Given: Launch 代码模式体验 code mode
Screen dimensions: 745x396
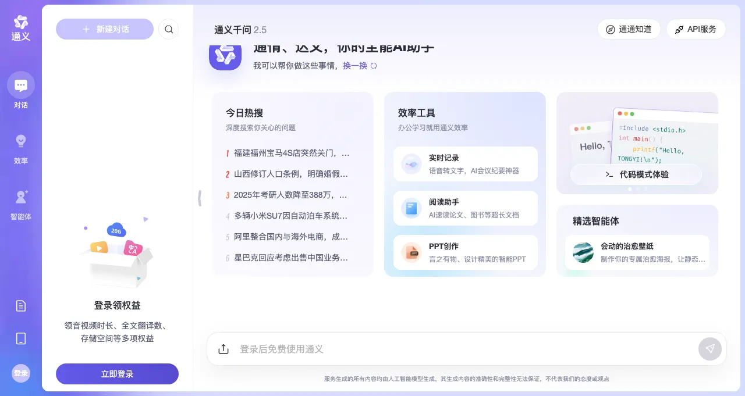Looking at the screenshot, I should coord(636,174).
